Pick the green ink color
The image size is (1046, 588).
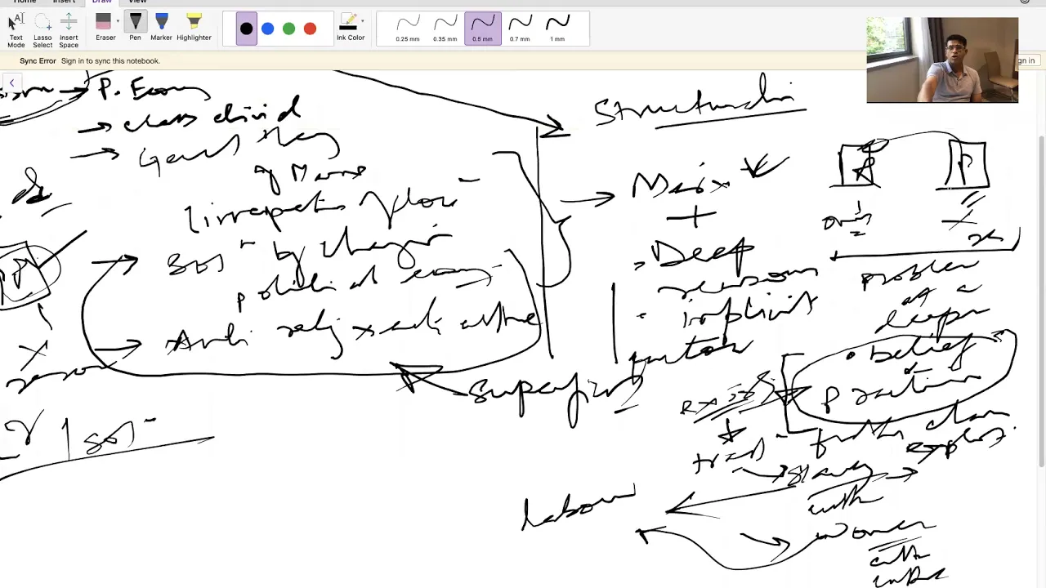[288, 29]
